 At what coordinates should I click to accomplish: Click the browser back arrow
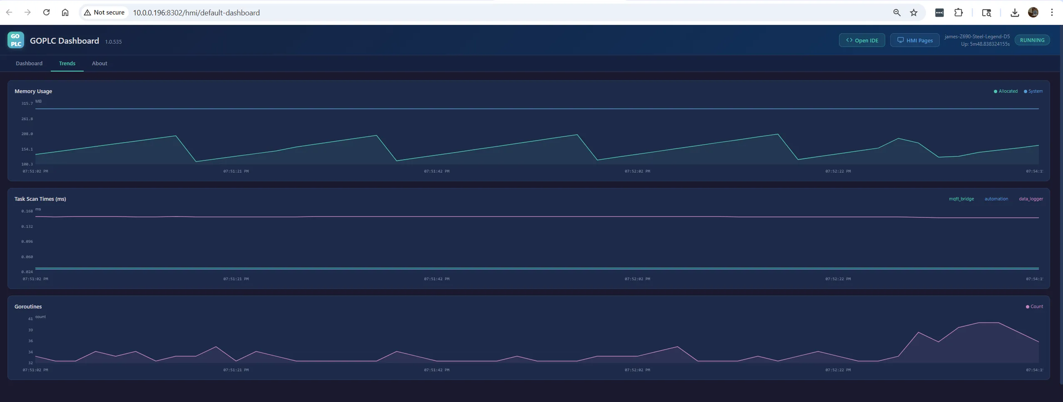(9, 12)
